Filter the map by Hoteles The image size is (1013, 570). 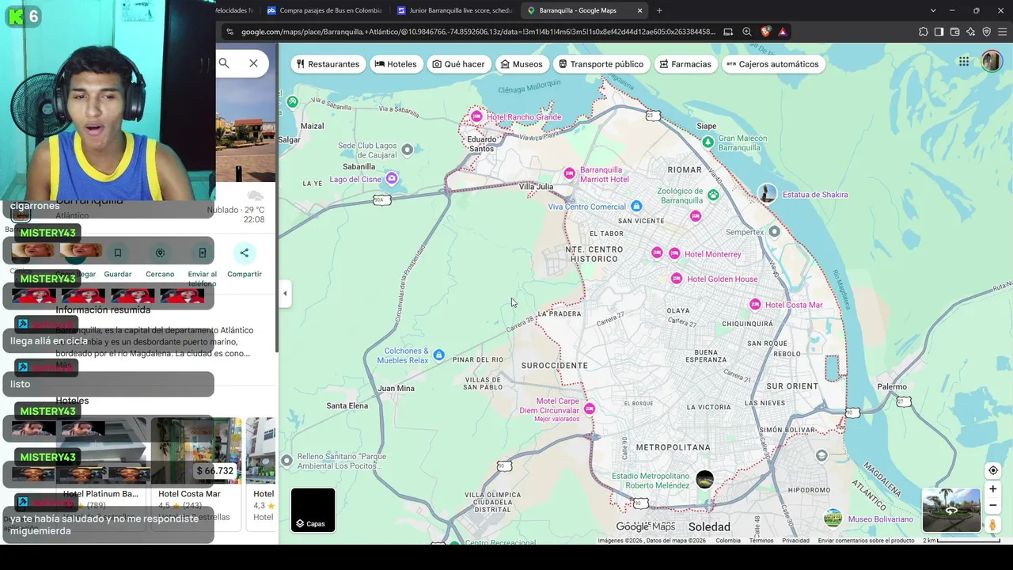click(396, 64)
